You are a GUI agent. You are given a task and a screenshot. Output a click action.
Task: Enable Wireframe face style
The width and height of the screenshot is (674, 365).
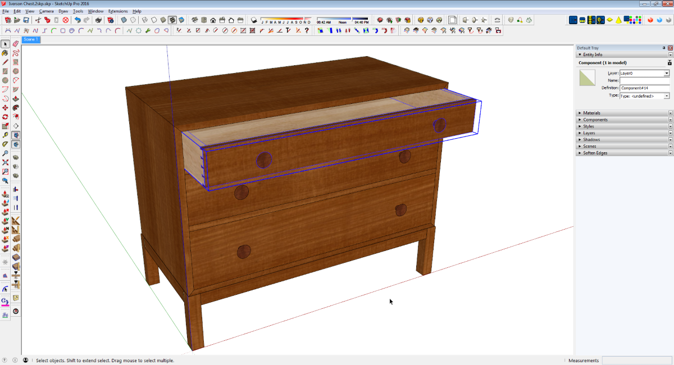145,20
